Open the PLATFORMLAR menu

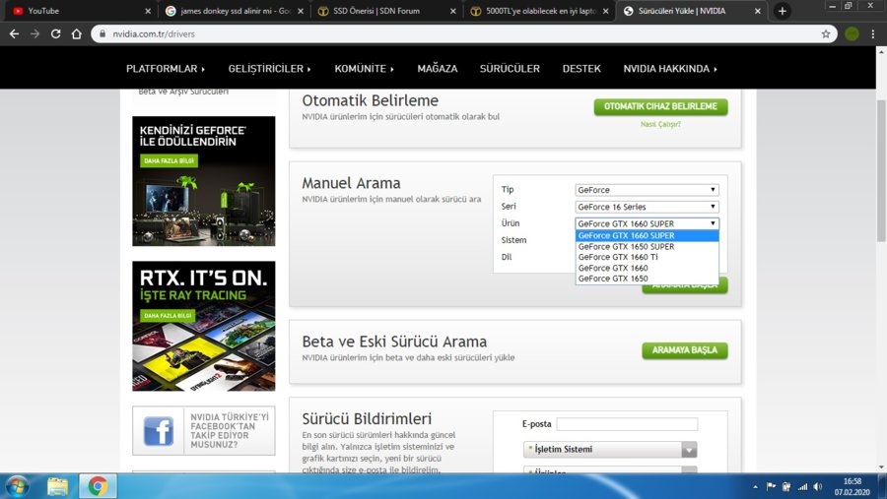tap(166, 68)
